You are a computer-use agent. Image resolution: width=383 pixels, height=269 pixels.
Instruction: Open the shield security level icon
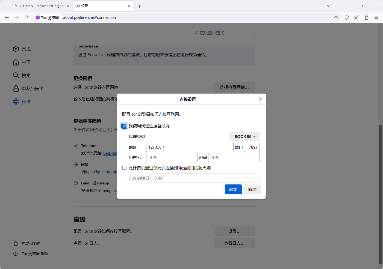347,17
